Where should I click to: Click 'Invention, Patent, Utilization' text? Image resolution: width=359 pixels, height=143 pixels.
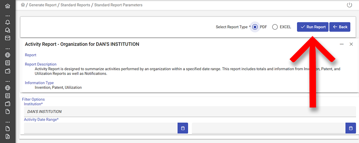58,87
